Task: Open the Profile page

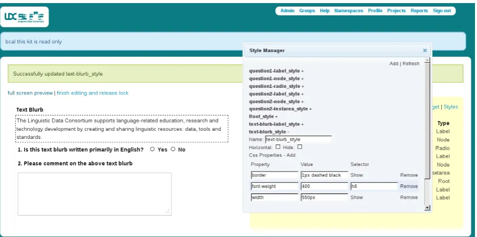Action: (375, 11)
